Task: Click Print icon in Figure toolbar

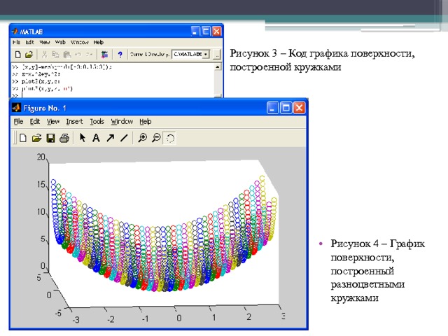Action: coord(64,139)
